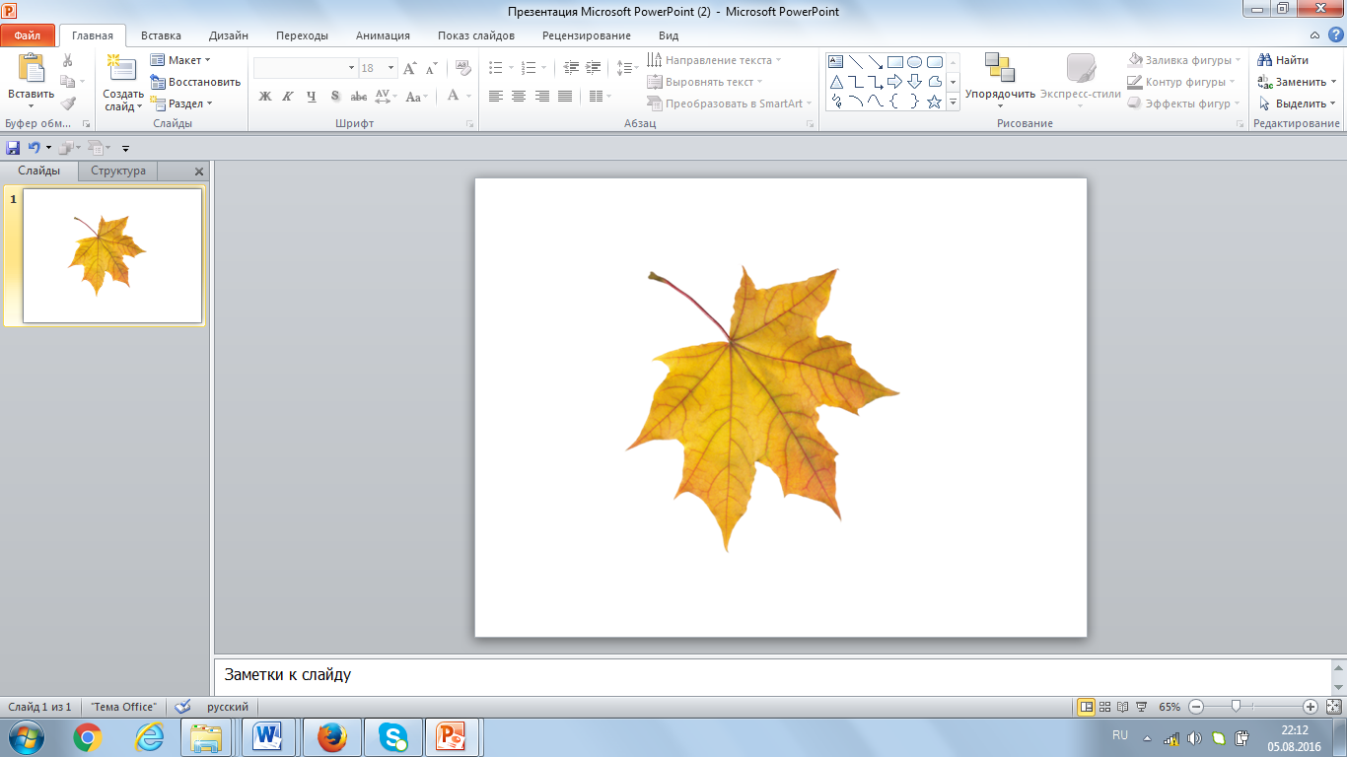This screenshot has height=757, width=1347.
Task: Select the text box shape in the gallery
Action: point(836,62)
